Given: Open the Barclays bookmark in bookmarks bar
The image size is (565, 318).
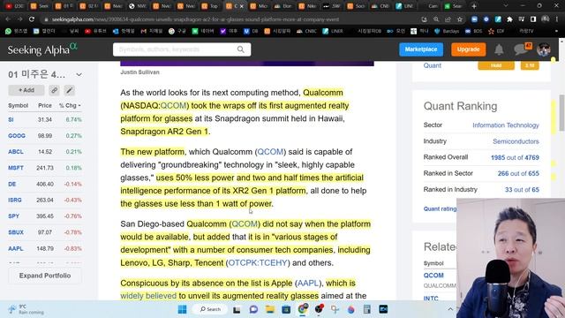Looking at the screenshot, I should (447, 32).
